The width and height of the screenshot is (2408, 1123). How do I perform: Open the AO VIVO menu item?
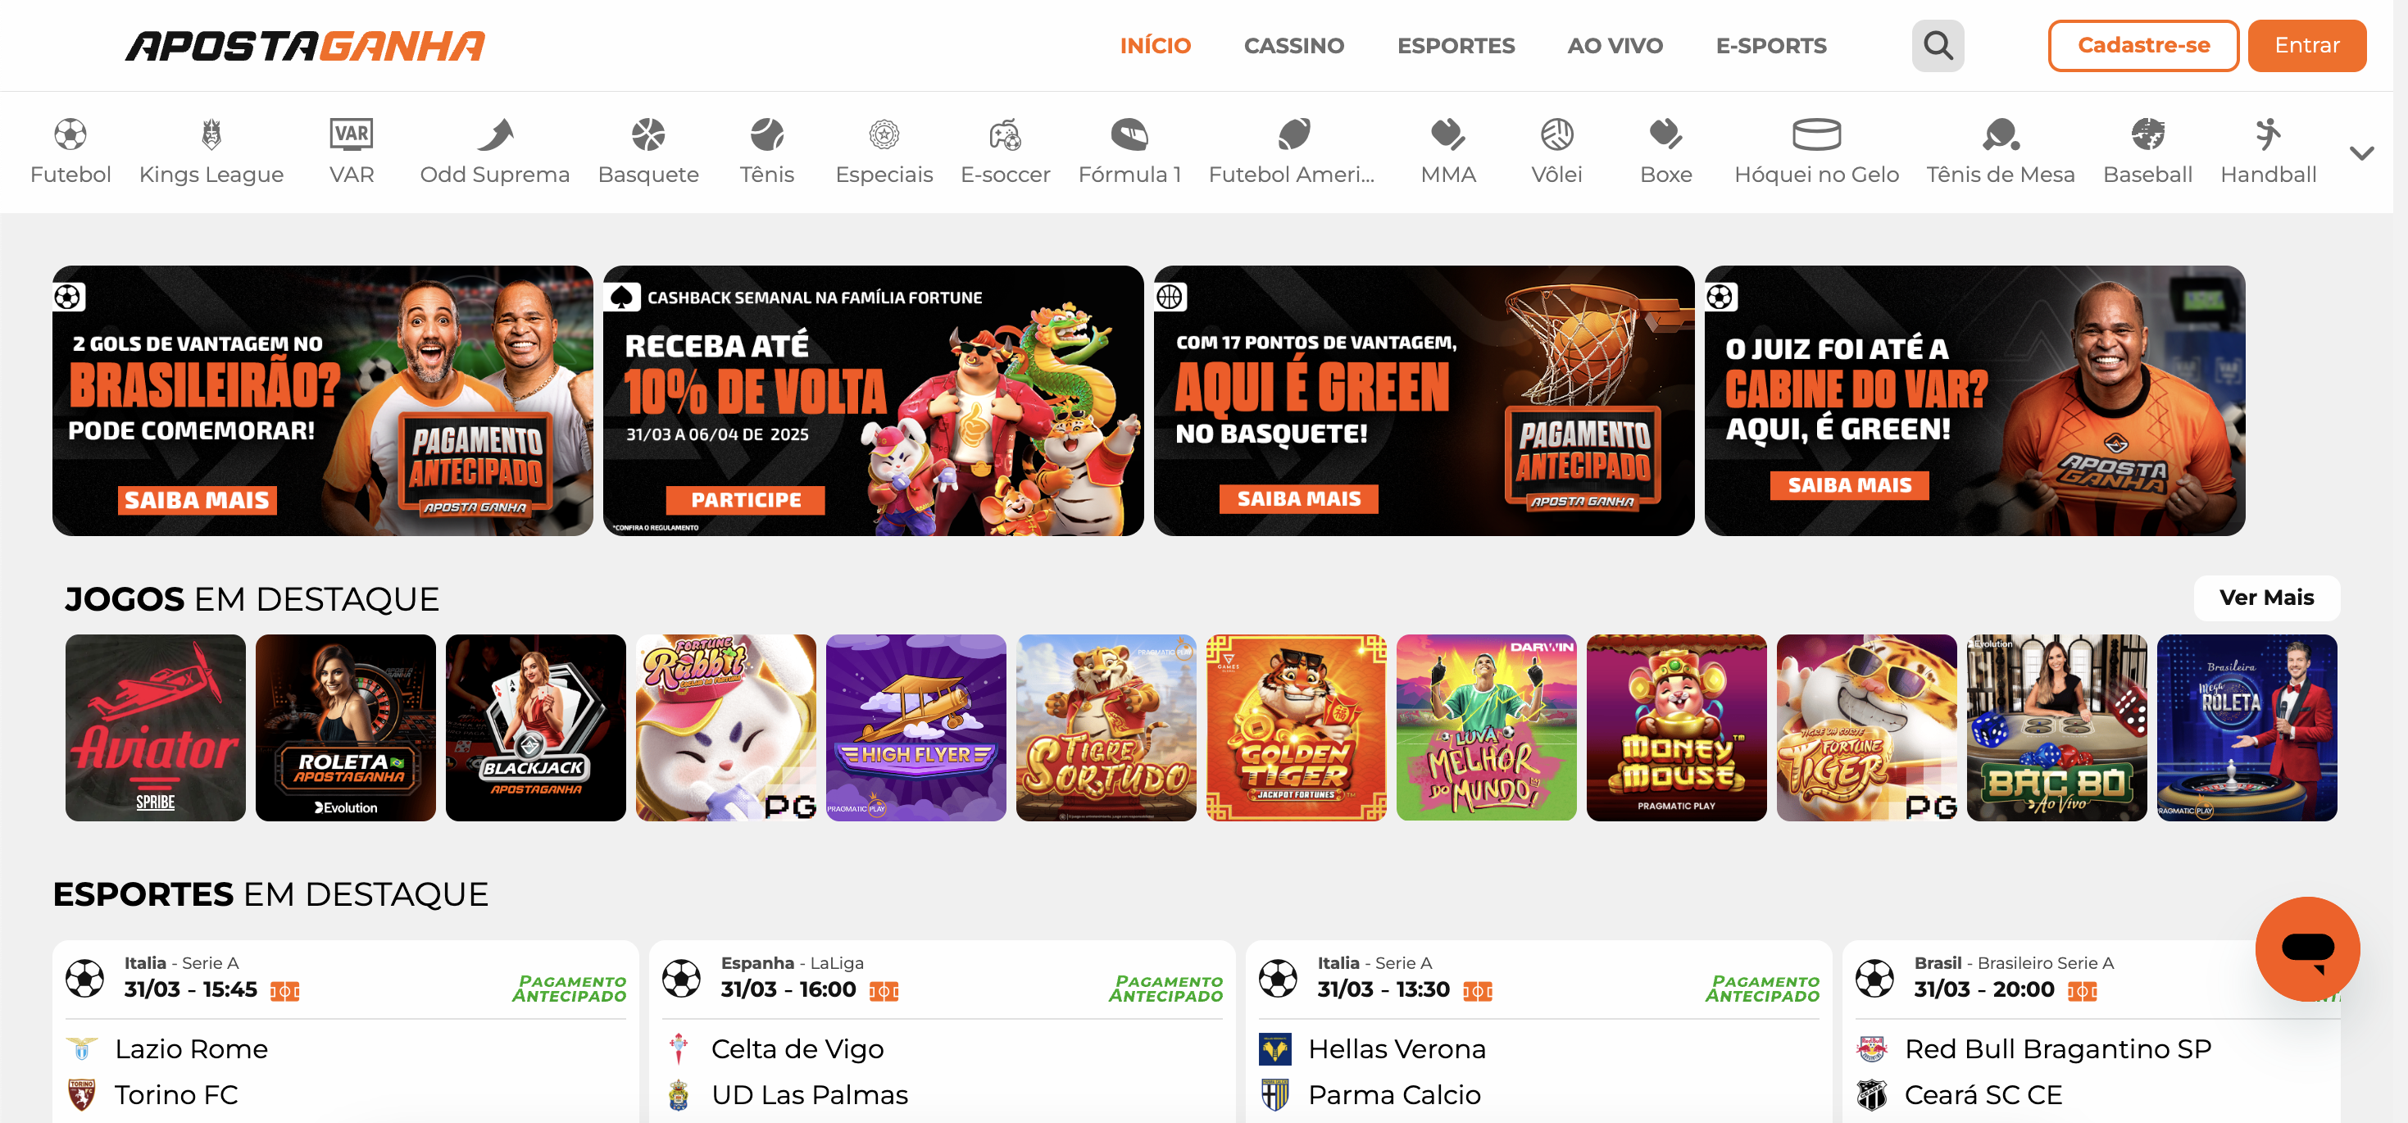1615,45
